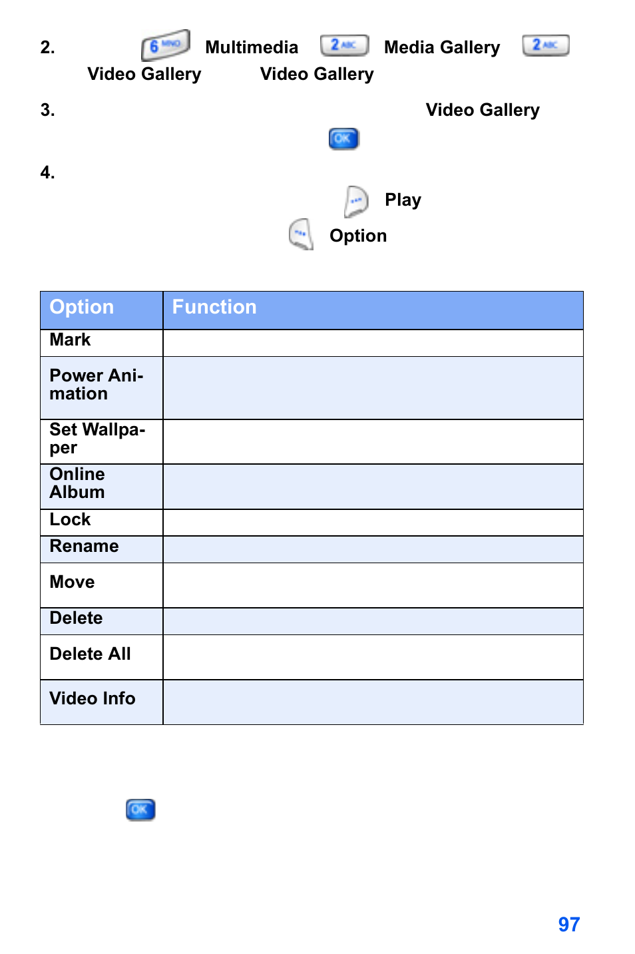
Task: Select the Power Animation table row
Action: coord(312,388)
